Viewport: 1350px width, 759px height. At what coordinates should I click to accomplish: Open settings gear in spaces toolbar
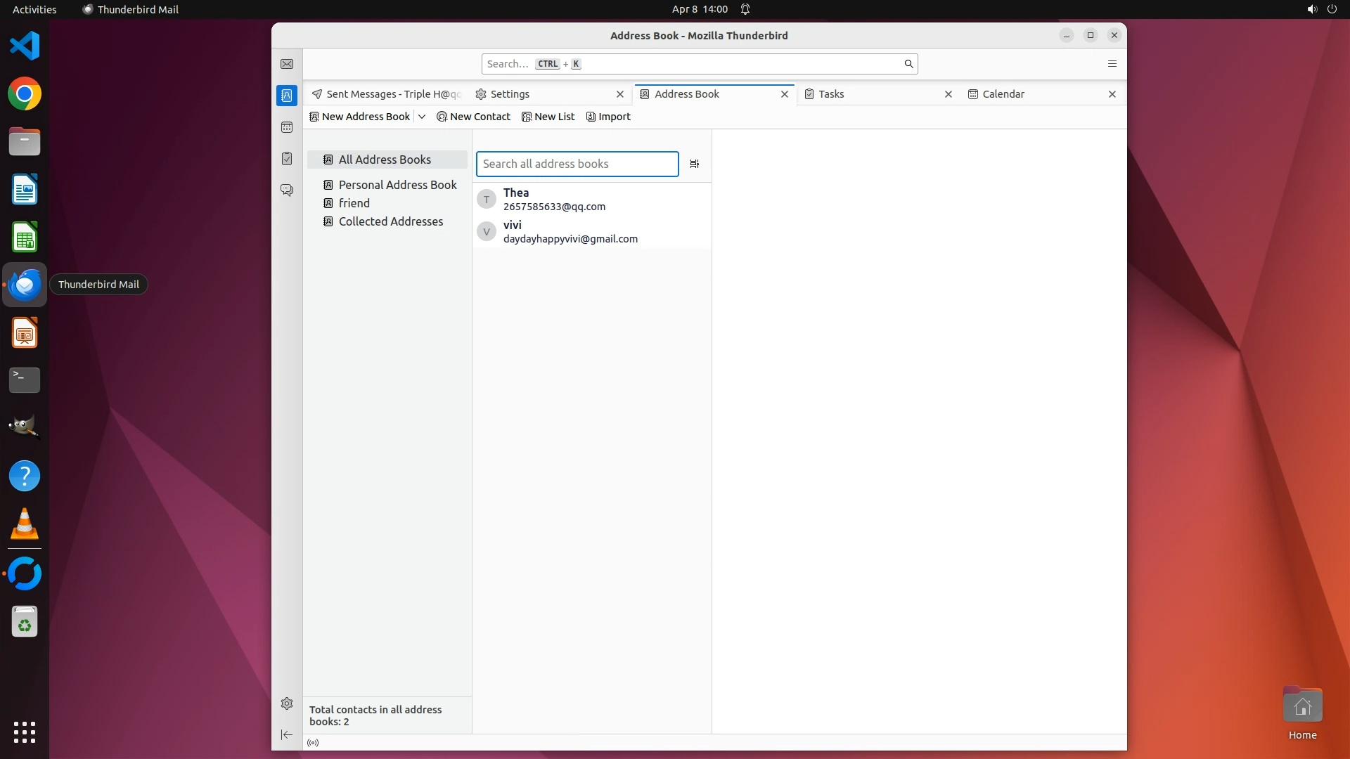[x=287, y=703]
